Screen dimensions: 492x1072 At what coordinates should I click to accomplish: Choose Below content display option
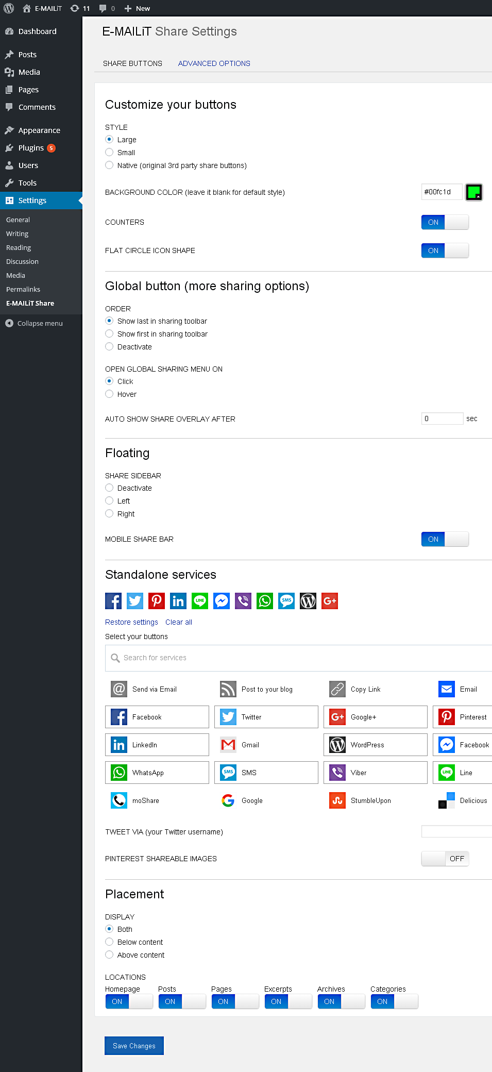(109, 942)
